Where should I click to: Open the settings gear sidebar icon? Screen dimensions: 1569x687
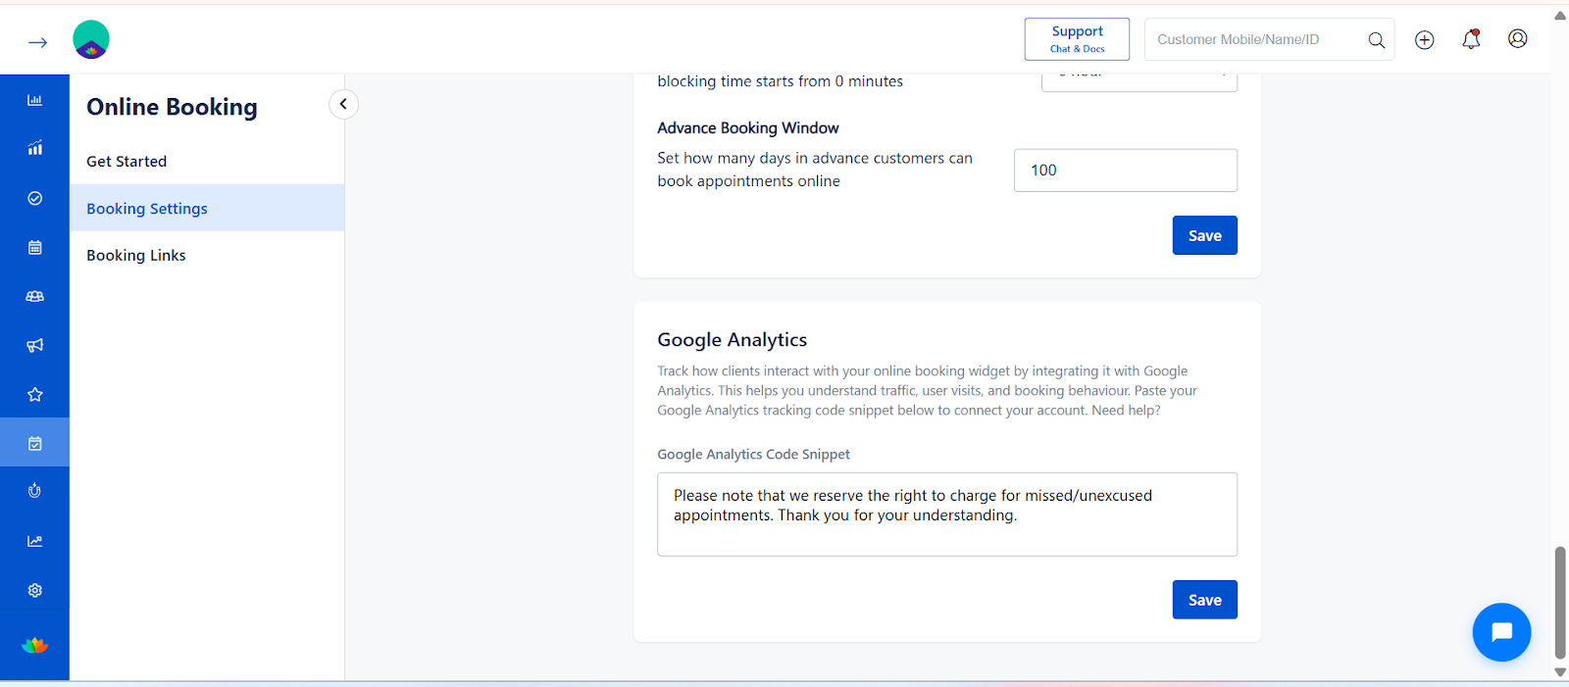pyautogui.click(x=34, y=590)
